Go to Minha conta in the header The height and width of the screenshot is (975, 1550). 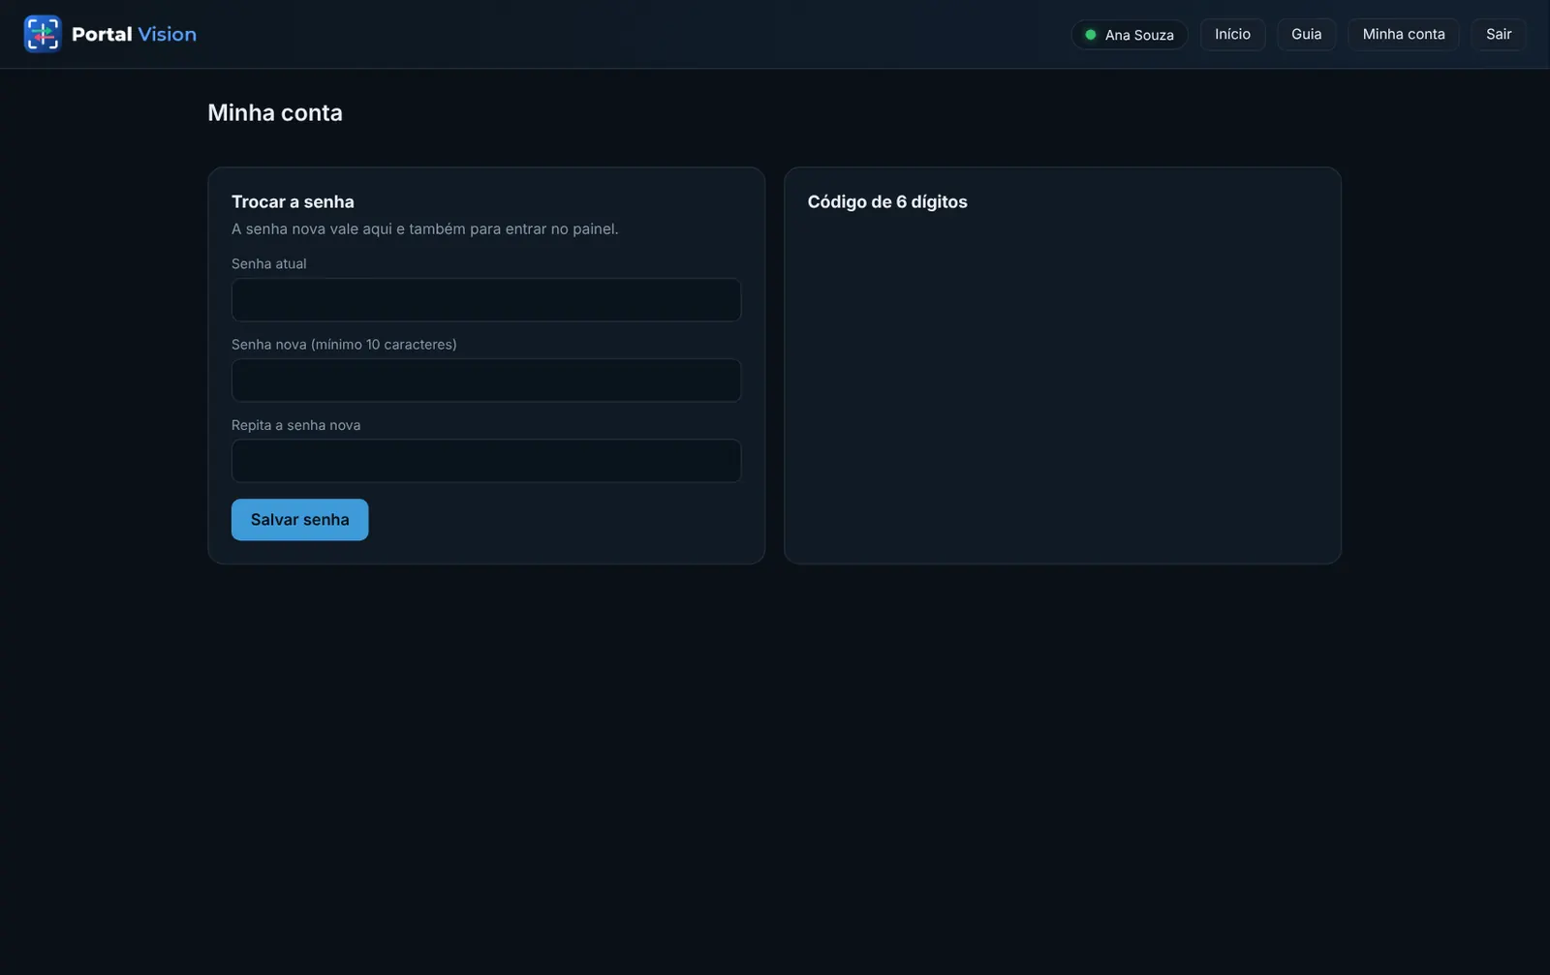1403,34
